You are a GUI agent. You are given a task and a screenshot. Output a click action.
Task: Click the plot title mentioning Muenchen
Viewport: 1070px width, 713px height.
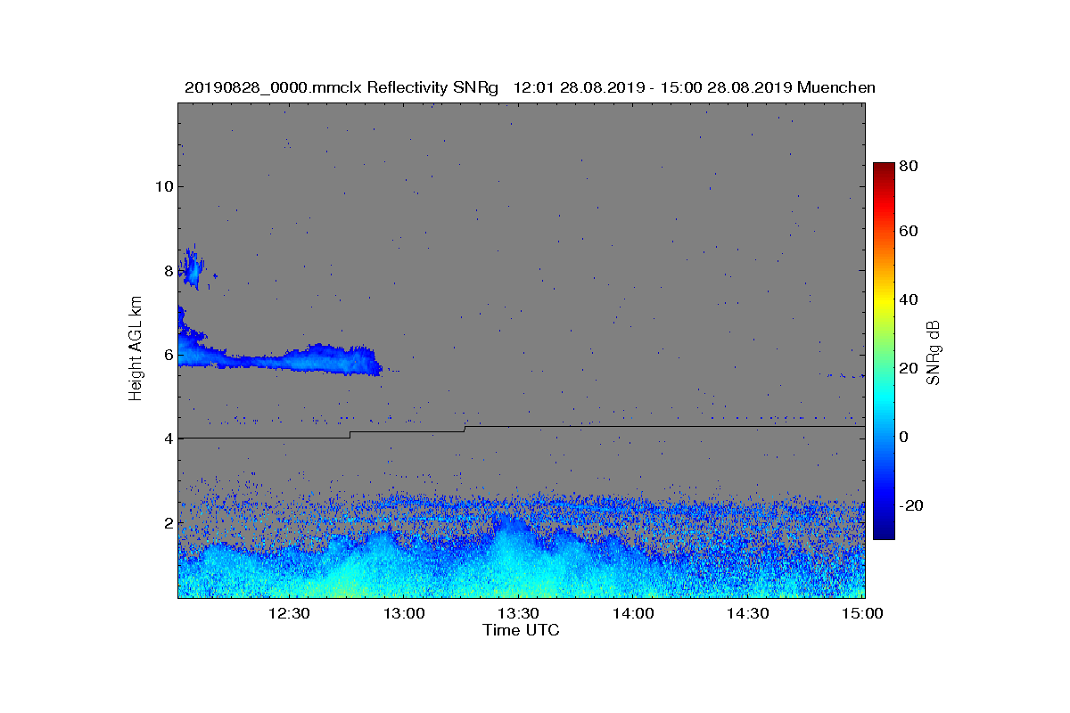pyautogui.click(x=530, y=87)
